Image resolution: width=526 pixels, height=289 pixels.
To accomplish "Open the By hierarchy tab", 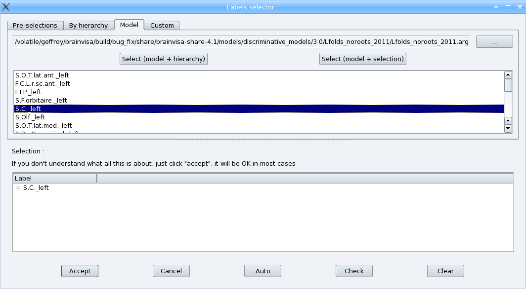I will coord(88,26).
